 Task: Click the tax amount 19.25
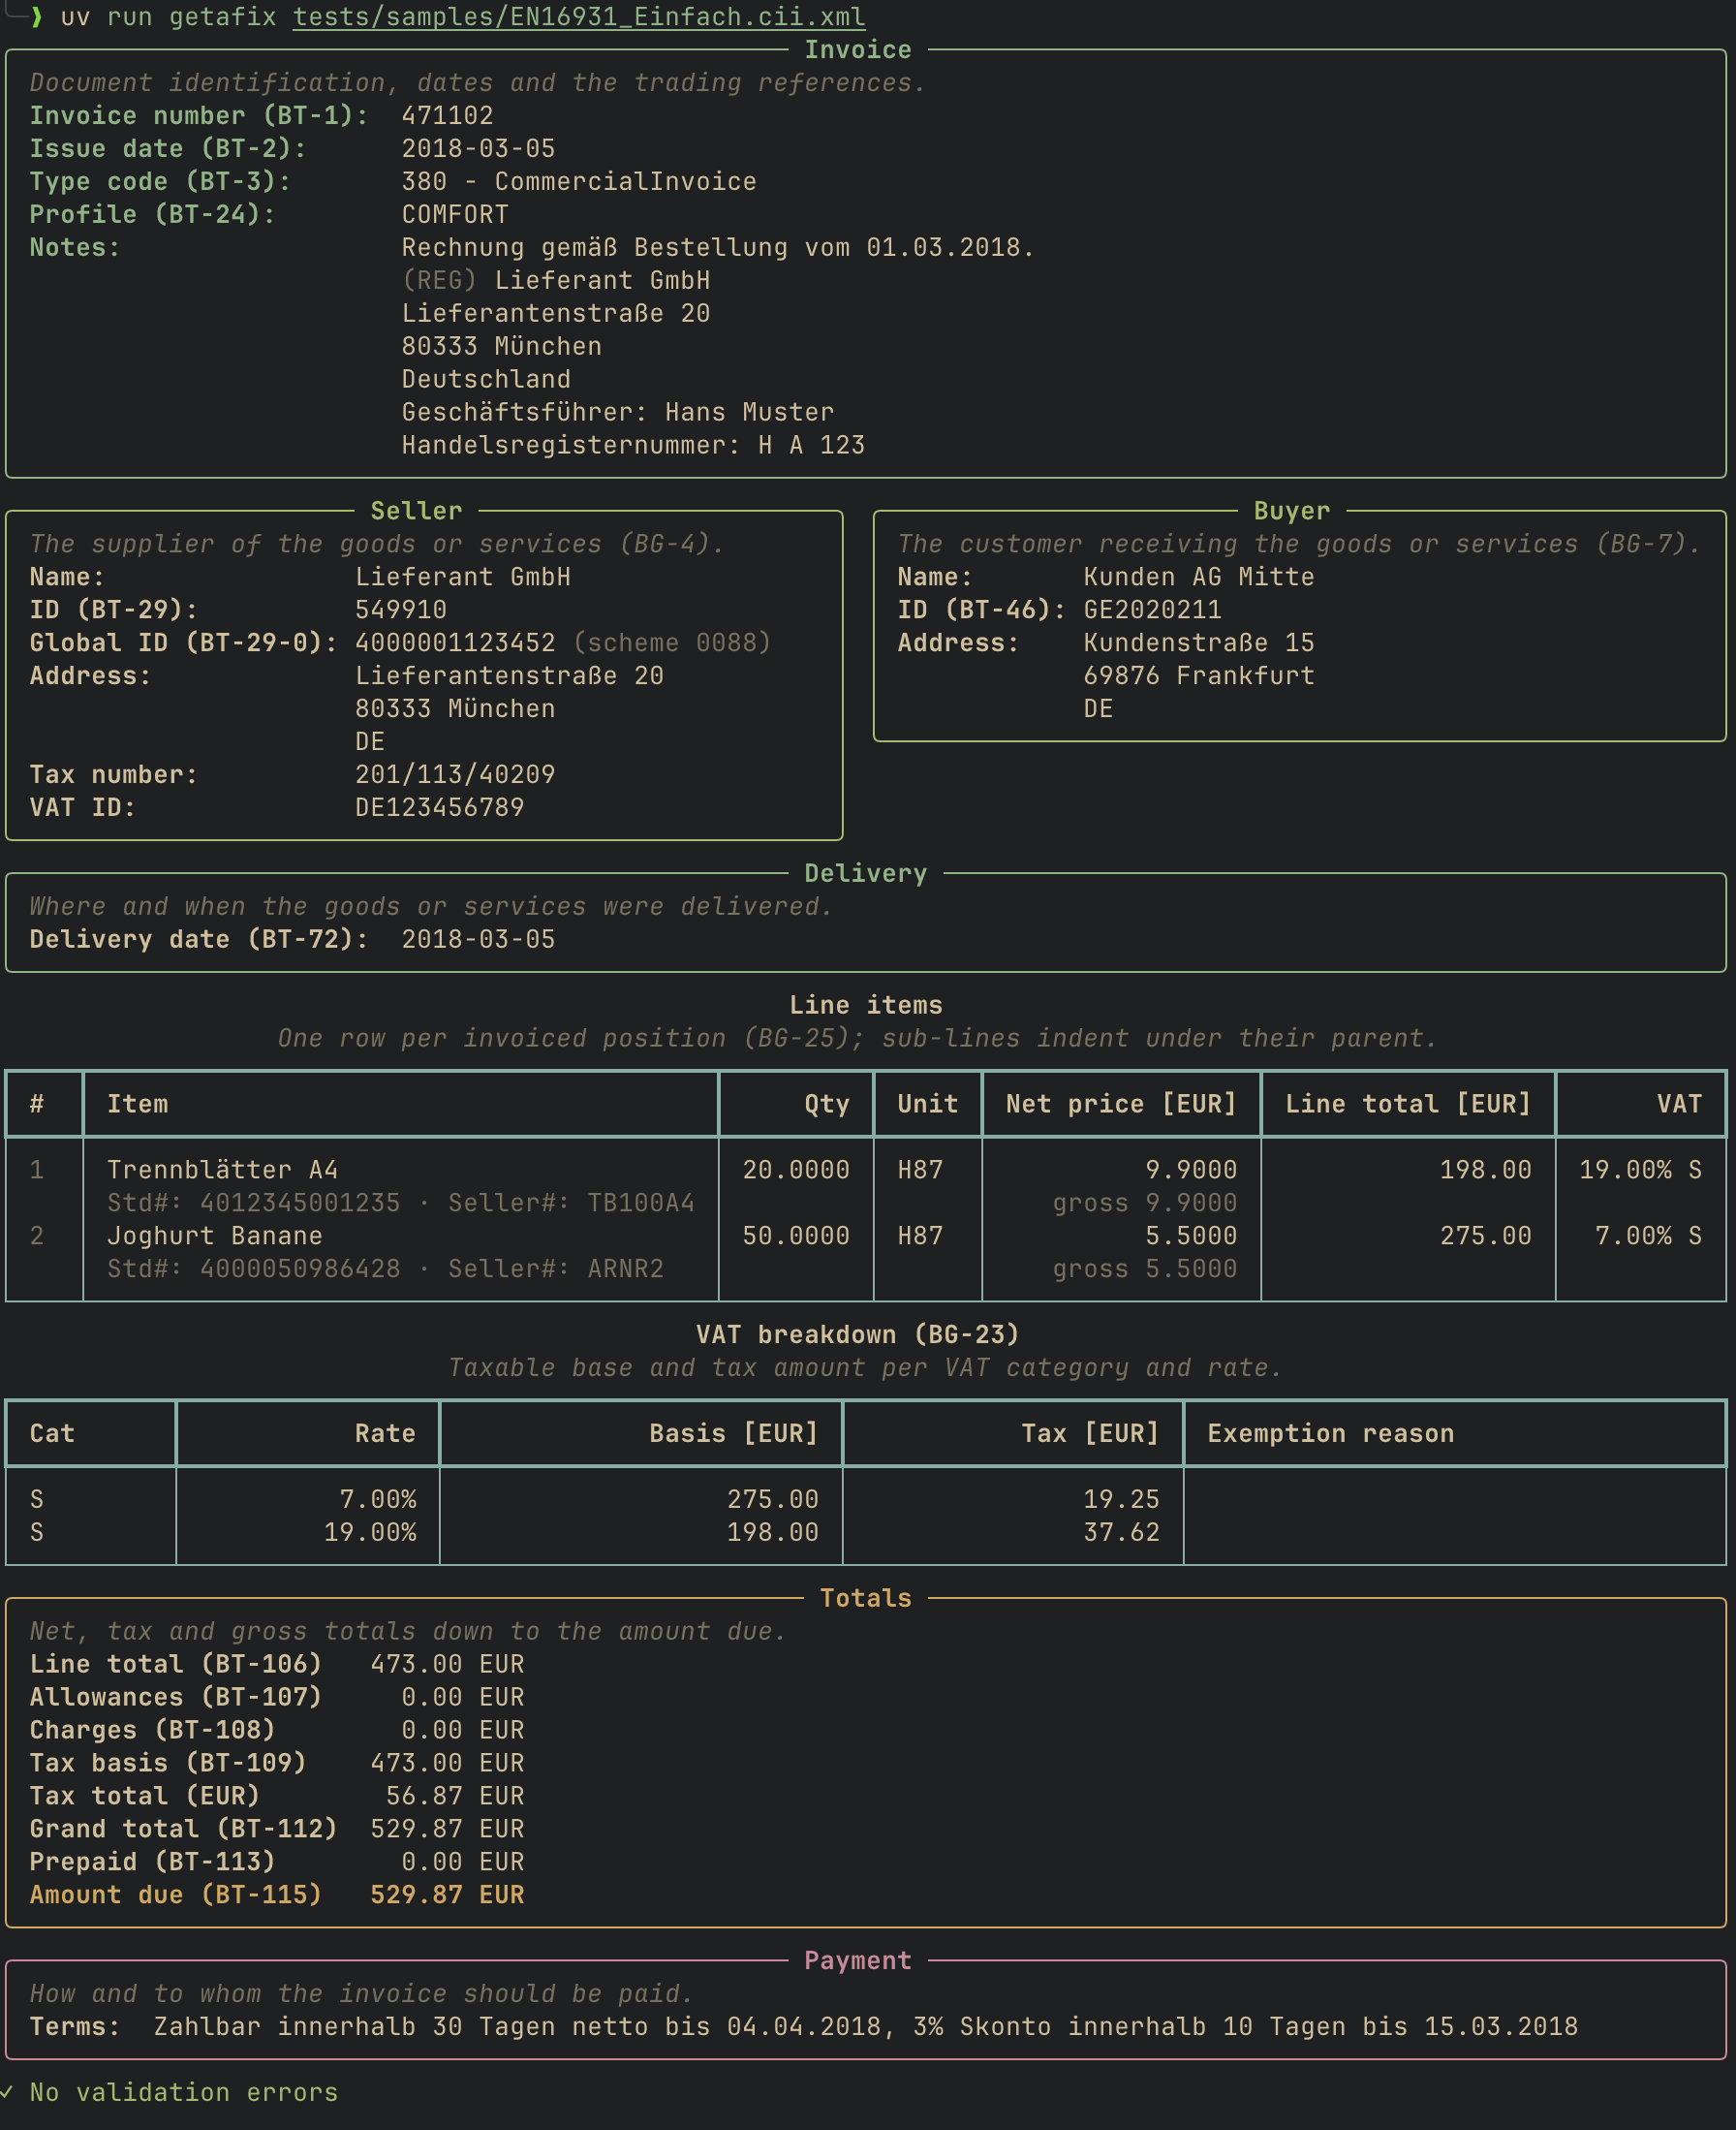coord(1122,1499)
